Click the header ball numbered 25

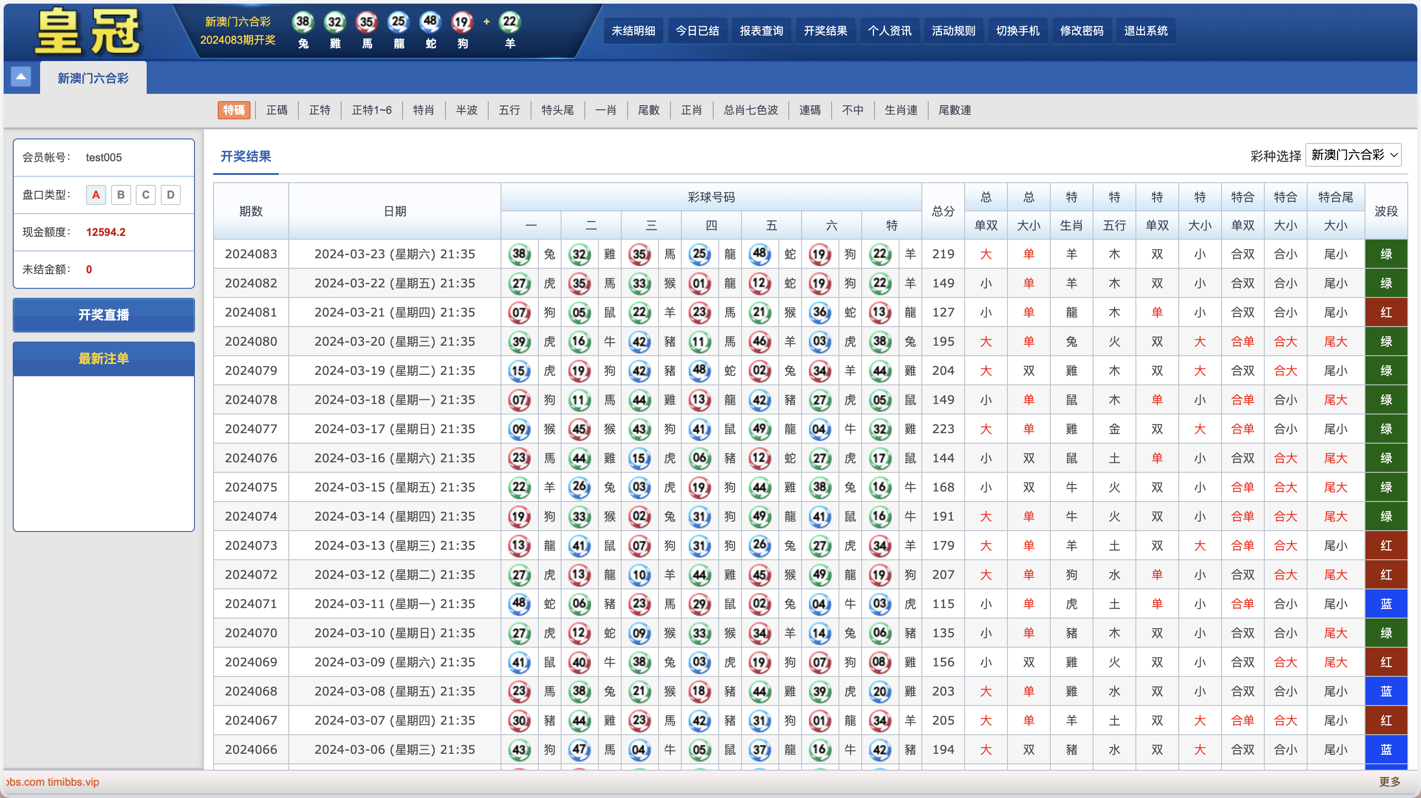[x=398, y=22]
